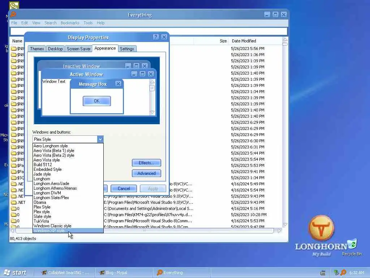The image size is (370, 278).
Task: Open the View menu in Everything
Action: click(36, 23)
